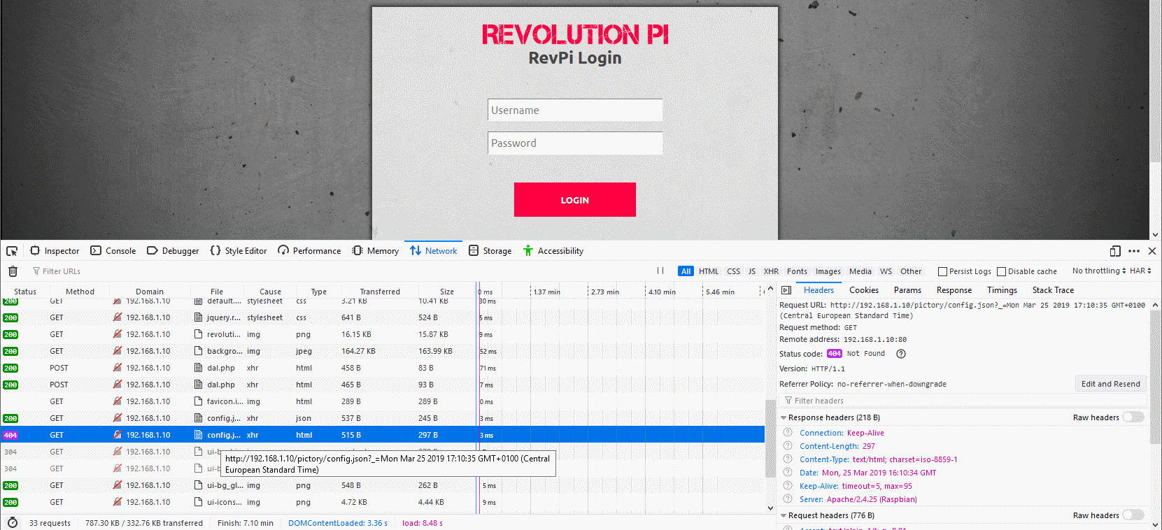
Task: Activate the element picker icon
Action: [x=12, y=251]
